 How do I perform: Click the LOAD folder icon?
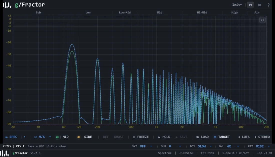198,137
